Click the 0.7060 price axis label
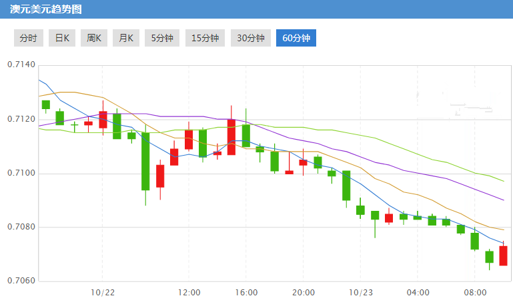 [20, 281]
